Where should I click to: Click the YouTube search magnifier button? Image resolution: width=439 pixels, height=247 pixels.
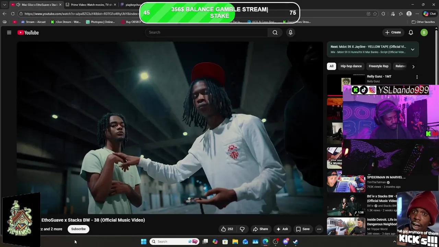(x=275, y=32)
